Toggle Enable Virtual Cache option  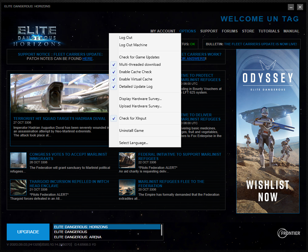coord(145,79)
